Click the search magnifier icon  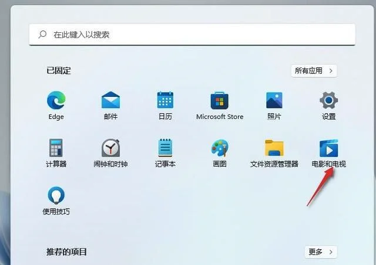42,35
